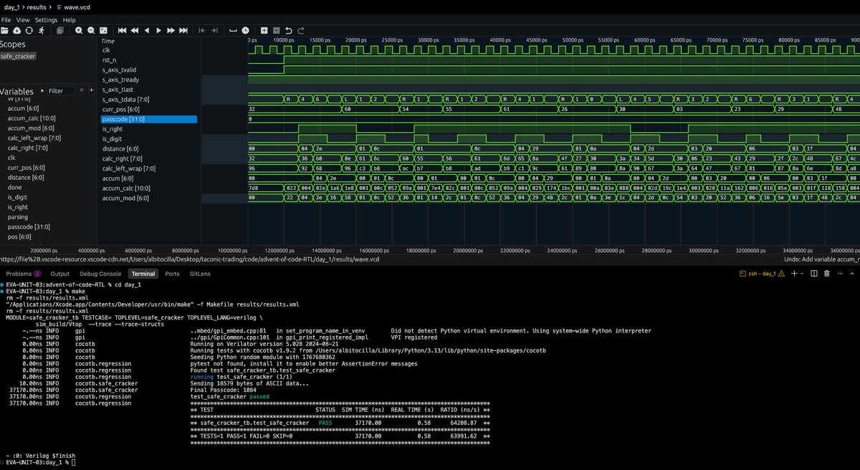Select accum [6:0] in Variables list
This screenshot has height=470, width=860.
point(23,107)
